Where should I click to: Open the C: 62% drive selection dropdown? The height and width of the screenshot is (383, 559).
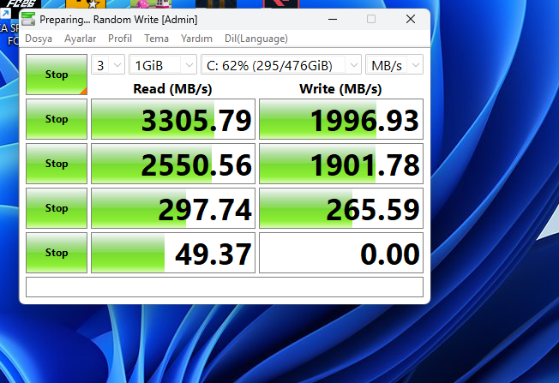281,64
